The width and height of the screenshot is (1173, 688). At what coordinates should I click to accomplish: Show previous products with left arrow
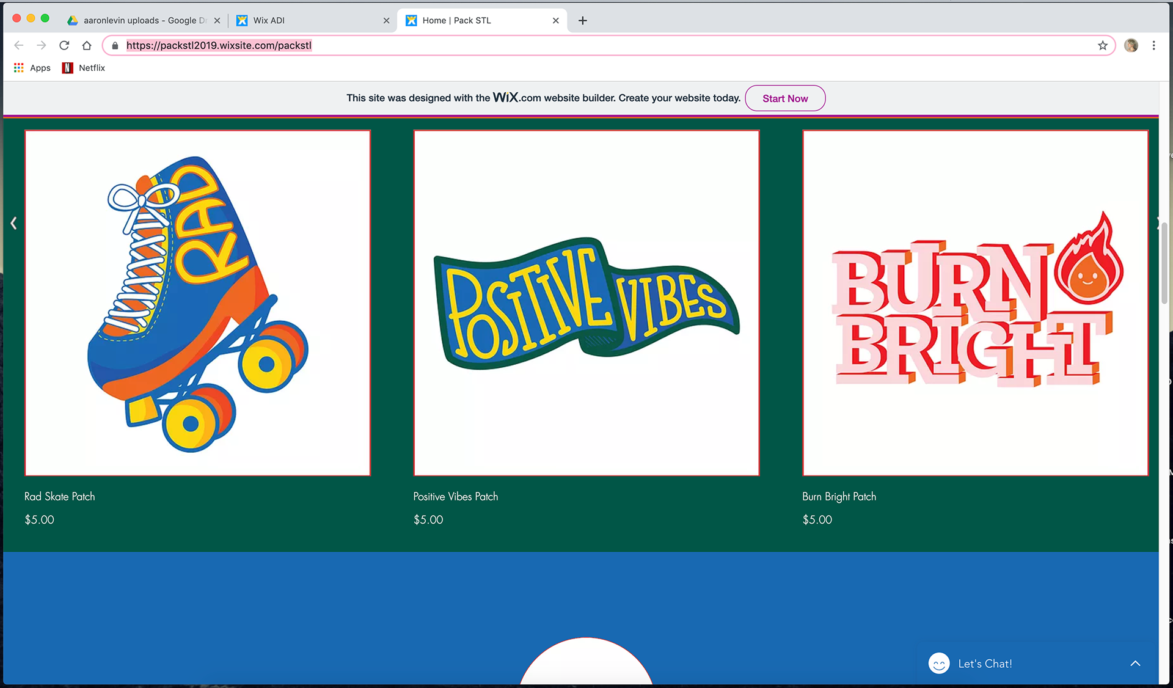click(13, 223)
